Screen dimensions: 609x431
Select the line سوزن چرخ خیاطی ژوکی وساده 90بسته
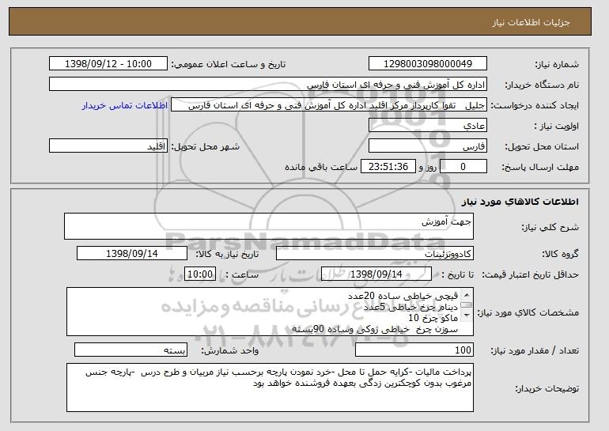[375, 329]
